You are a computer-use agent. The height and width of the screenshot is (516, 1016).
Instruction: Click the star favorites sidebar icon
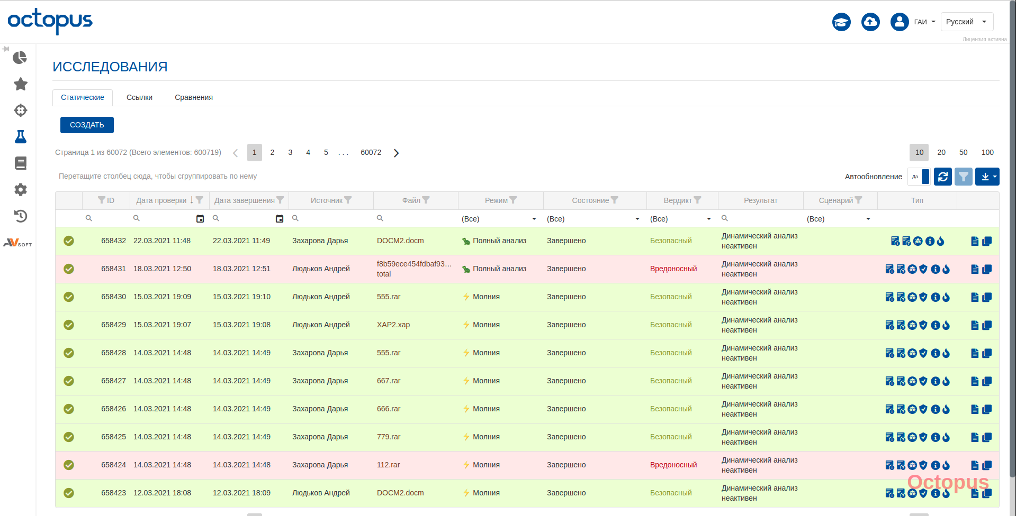20,84
